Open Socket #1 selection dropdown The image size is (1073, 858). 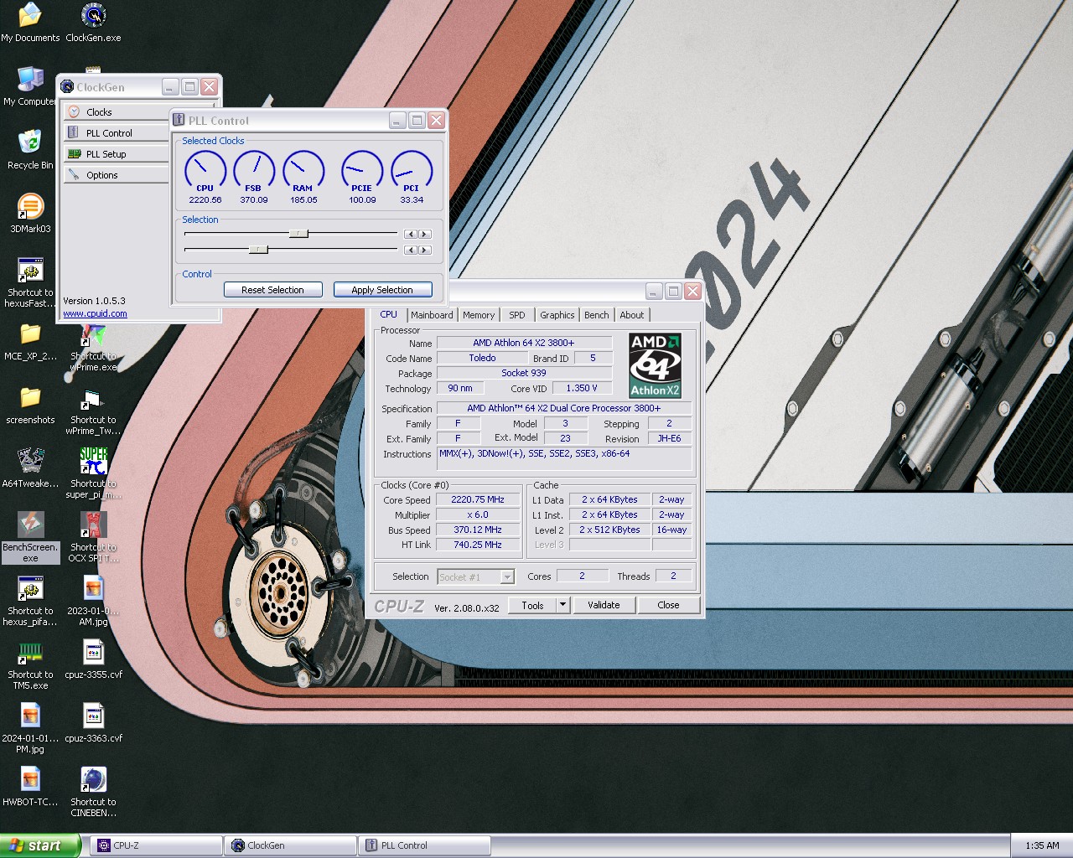475,576
